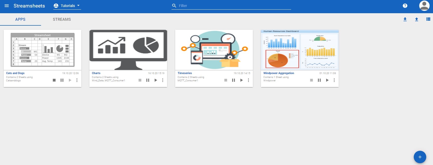This screenshot has width=433, height=165.
Task: Stop the Windpower Aggregation app
Action: coord(311,80)
